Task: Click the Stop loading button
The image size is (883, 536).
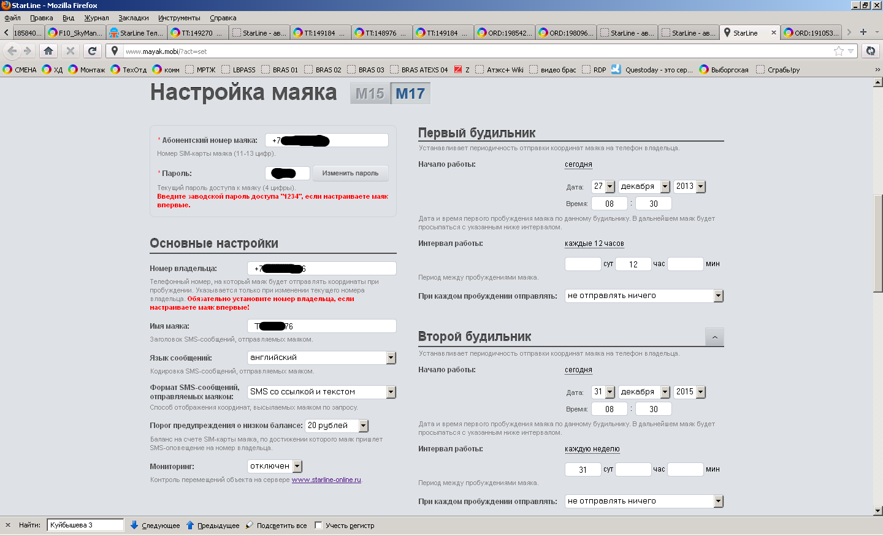Action: (71, 51)
